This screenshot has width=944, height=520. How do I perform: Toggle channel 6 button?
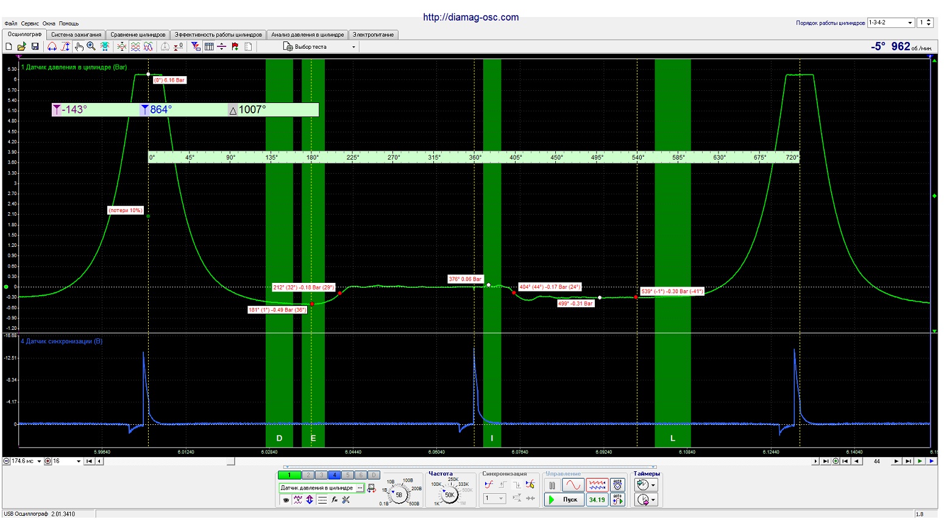point(361,475)
